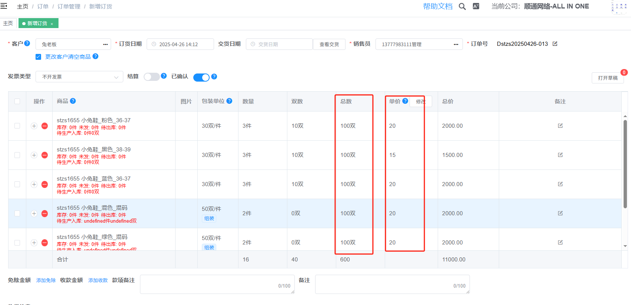Turn off the 已确认 switch
Screen dimensions: 631x305
coord(201,77)
